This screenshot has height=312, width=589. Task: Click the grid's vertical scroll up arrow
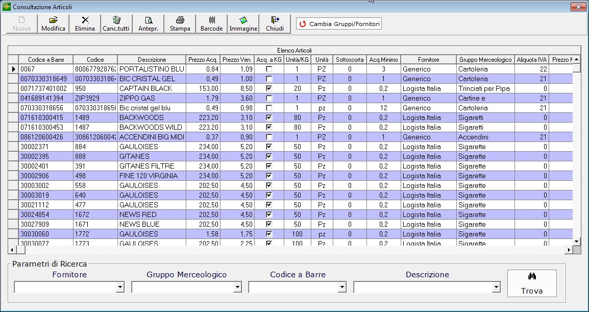coord(576,59)
